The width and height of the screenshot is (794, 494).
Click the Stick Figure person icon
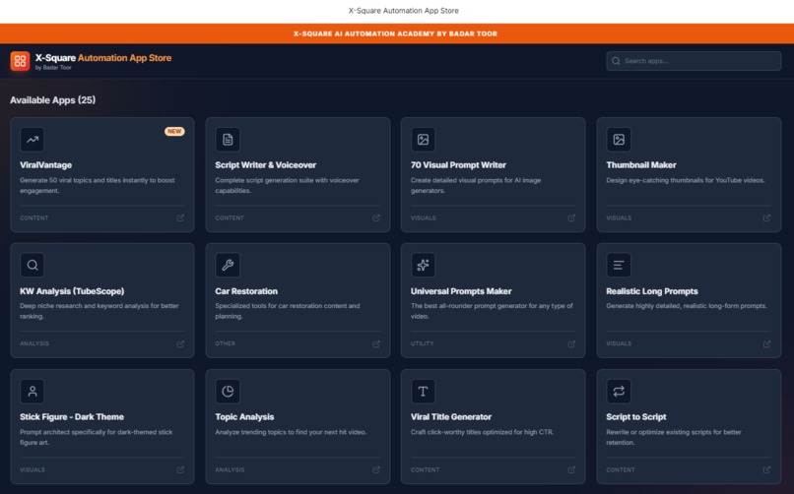click(x=33, y=391)
